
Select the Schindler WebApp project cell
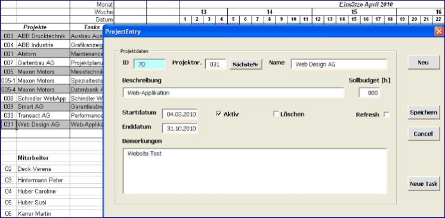click(43, 98)
